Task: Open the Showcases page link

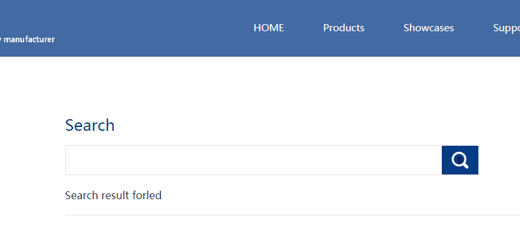Action: (x=429, y=28)
